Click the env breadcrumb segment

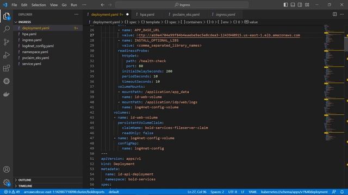tap(223, 22)
